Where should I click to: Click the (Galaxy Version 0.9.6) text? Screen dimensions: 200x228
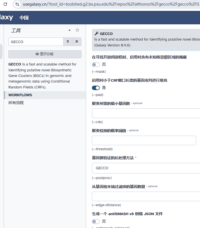112,45
